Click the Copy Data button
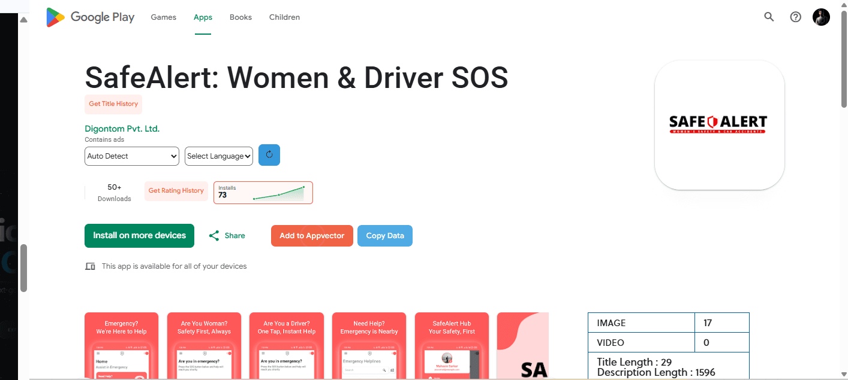848x380 pixels. (385, 236)
